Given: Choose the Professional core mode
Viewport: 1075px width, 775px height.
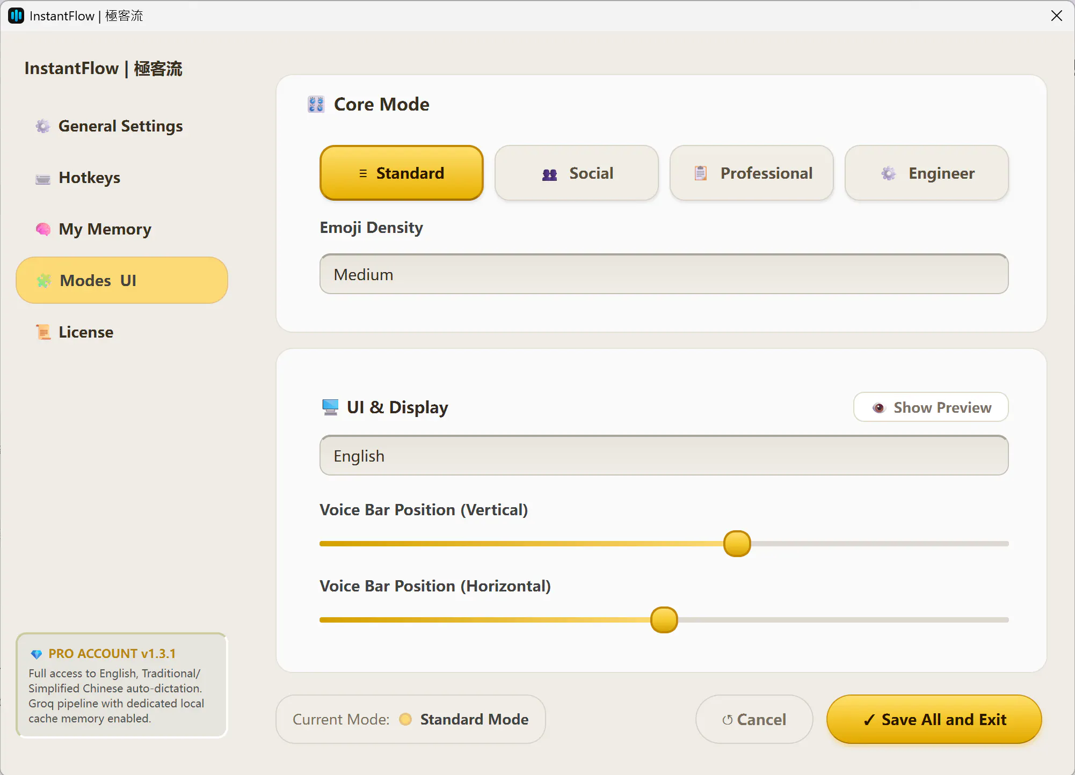Looking at the screenshot, I should click(752, 173).
